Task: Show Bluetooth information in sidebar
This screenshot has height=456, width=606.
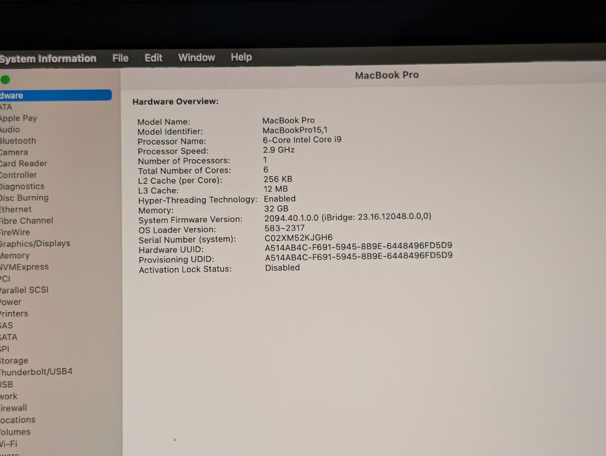Action: [18, 141]
